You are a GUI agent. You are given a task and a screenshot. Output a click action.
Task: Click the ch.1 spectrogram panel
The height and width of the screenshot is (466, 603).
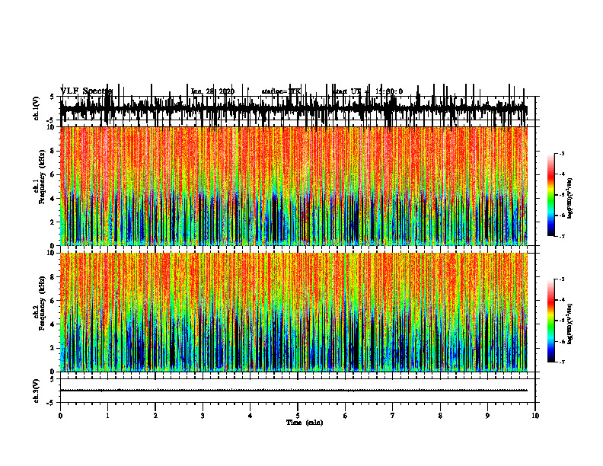click(294, 186)
